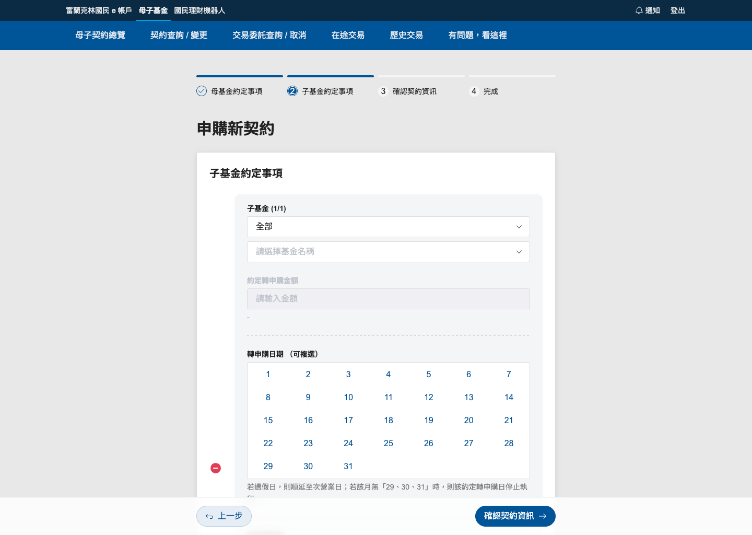The width and height of the screenshot is (752, 535).
Task: Click the step 3 number indicator
Action: (383, 91)
